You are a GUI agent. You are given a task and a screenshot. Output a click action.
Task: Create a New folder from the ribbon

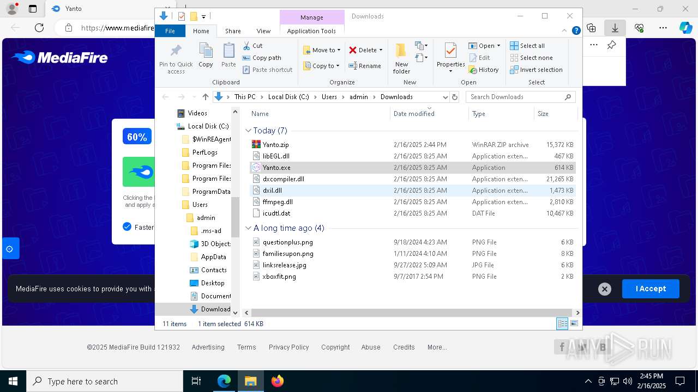[x=401, y=58]
